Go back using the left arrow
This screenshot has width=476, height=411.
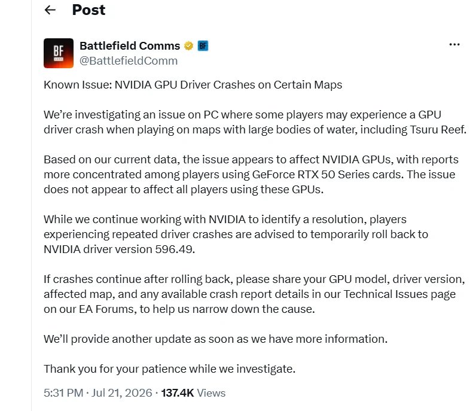50,10
